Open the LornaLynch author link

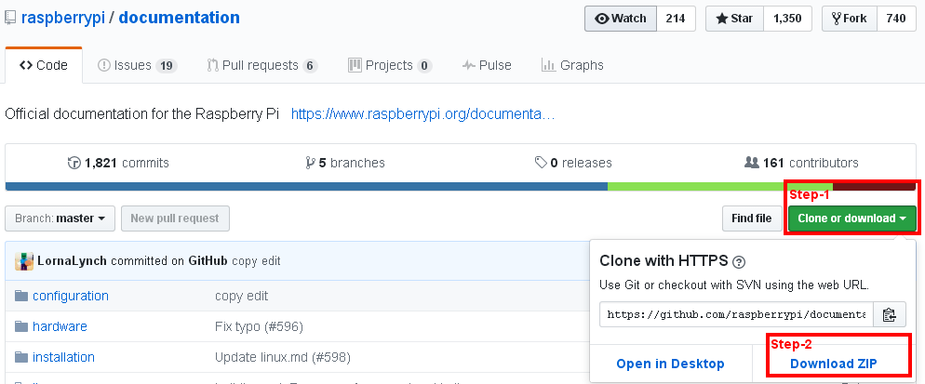(72, 260)
